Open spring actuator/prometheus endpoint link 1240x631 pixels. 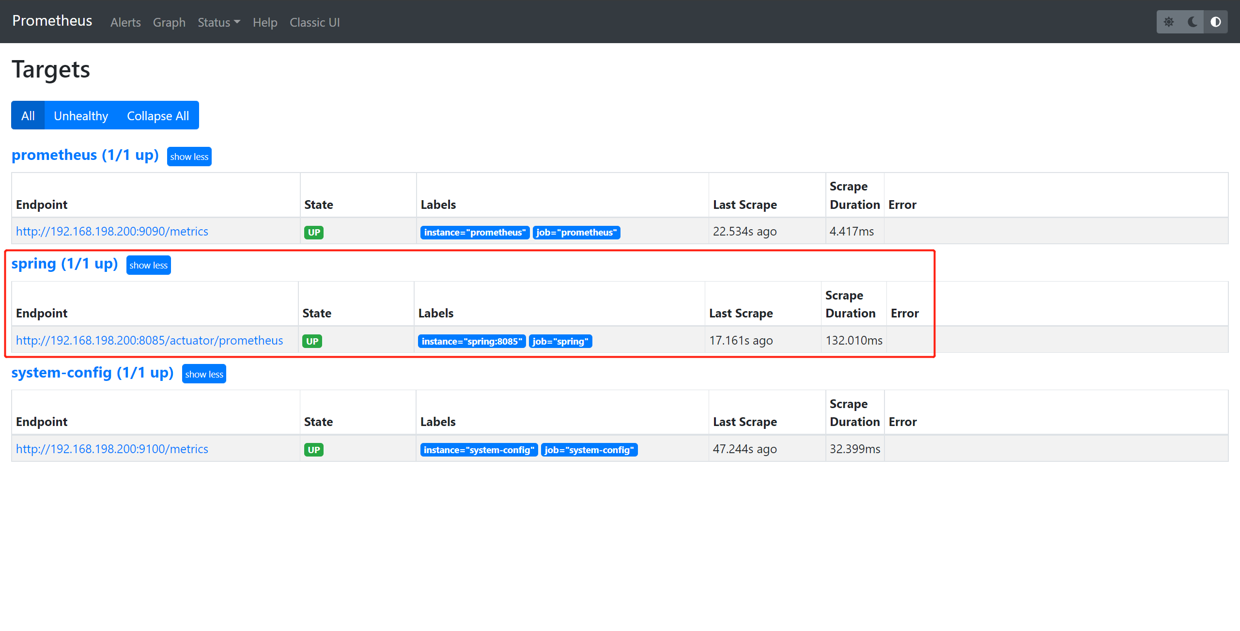[149, 340]
